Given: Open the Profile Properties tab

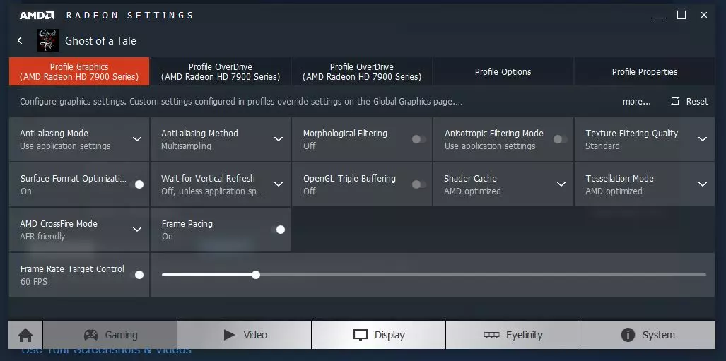Looking at the screenshot, I should 645,72.
